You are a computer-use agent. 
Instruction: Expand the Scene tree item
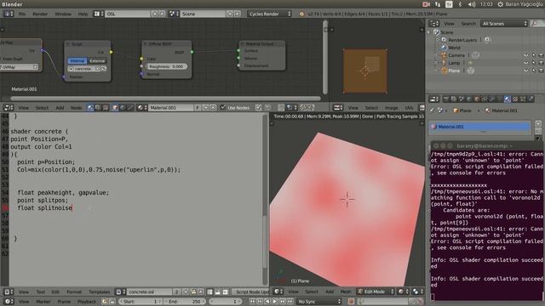tap(429, 32)
